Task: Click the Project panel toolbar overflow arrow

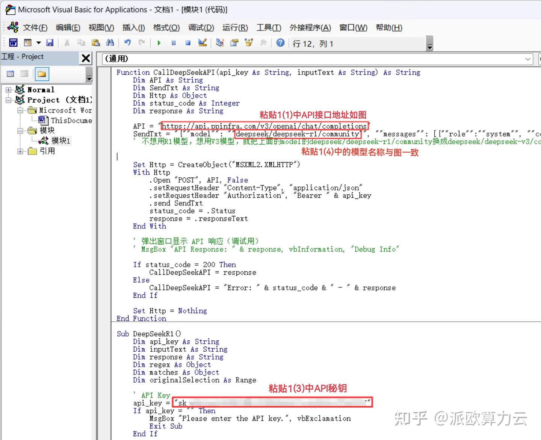Action: (89, 74)
